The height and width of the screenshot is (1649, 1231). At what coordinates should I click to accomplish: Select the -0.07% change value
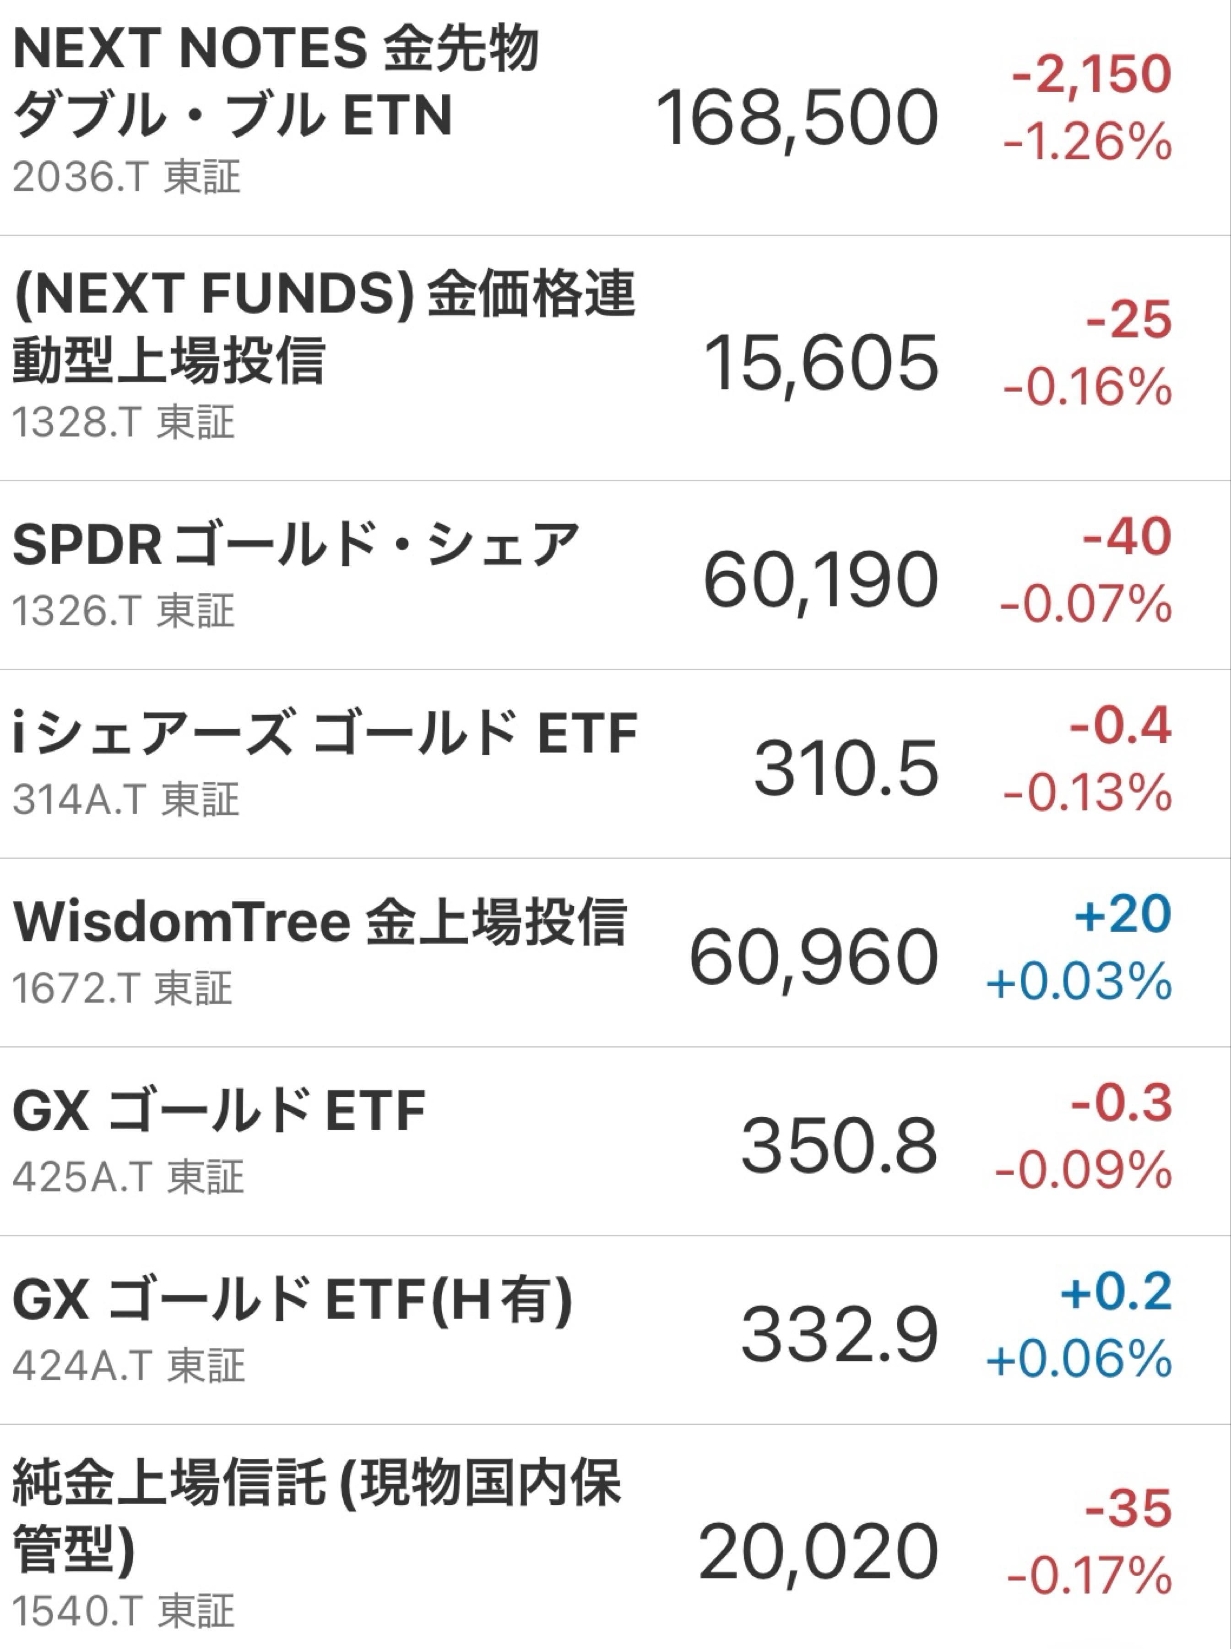(1085, 604)
